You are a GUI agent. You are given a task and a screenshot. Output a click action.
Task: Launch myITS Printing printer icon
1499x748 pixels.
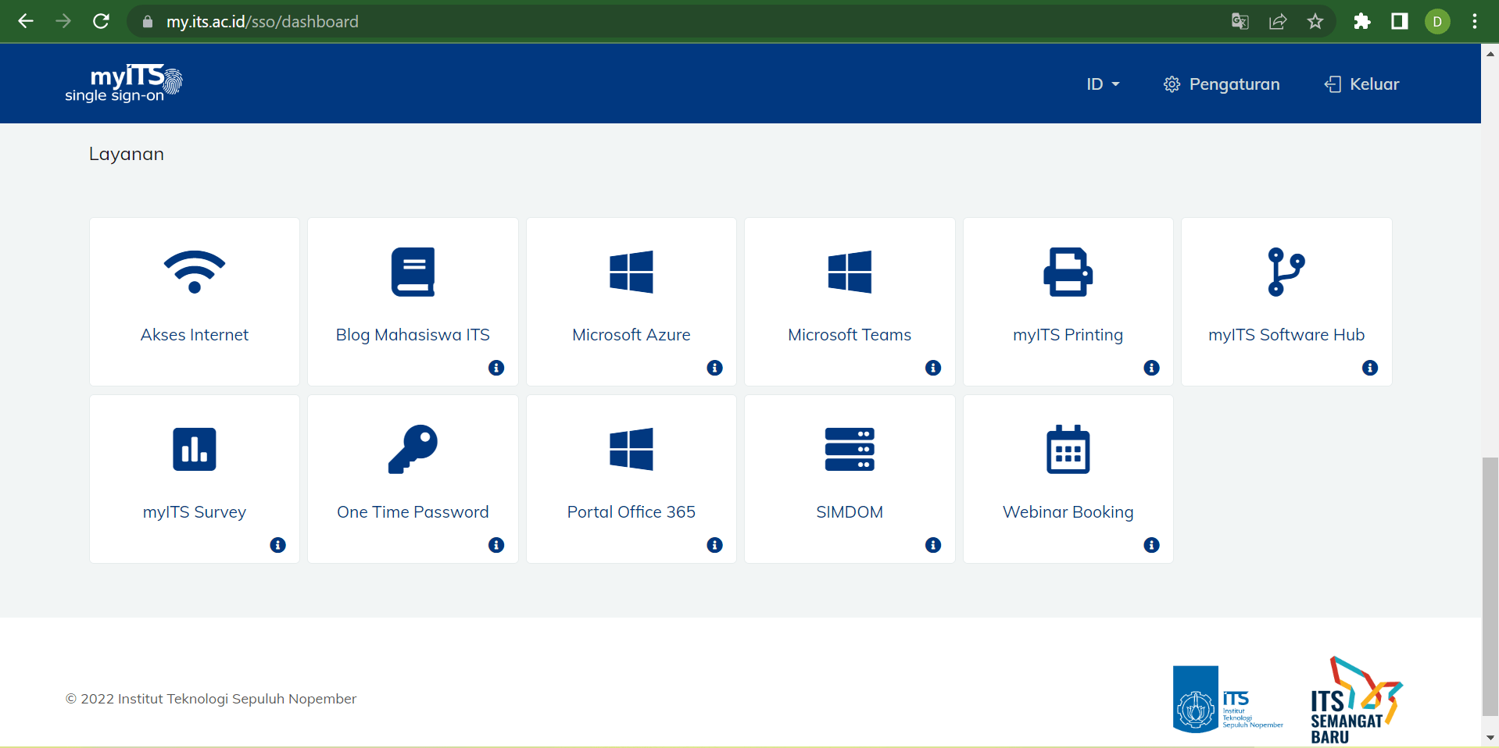1068,272
